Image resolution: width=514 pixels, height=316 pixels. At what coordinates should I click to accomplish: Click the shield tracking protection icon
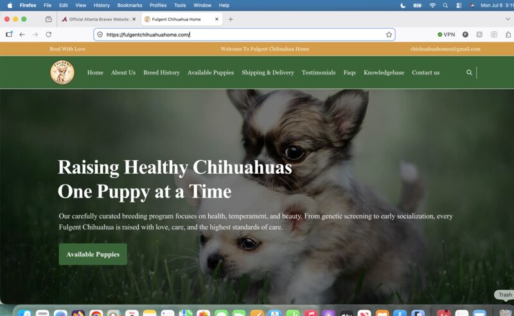tap(100, 35)
